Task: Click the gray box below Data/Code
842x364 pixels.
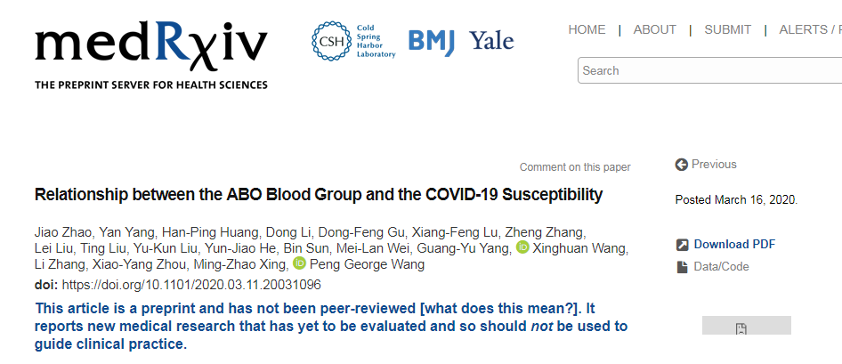Action: (746, 326)
